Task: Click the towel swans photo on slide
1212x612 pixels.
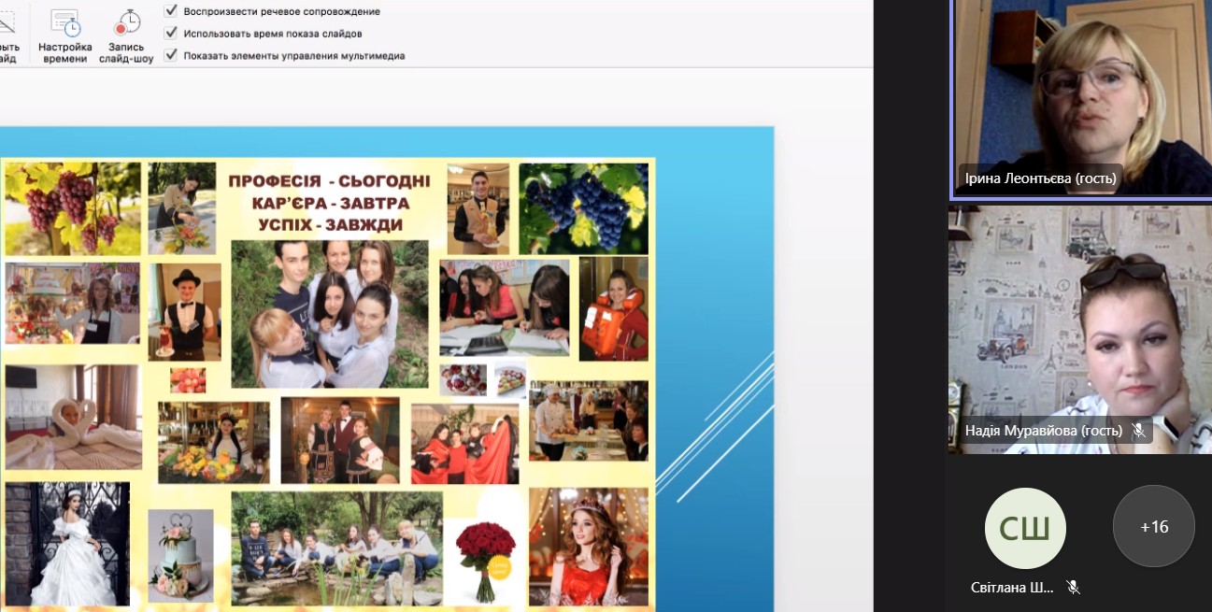Action: tap(73, 417)
